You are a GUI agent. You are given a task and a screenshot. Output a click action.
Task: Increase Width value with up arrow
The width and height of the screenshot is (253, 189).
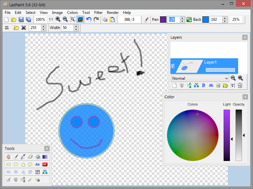76,26
